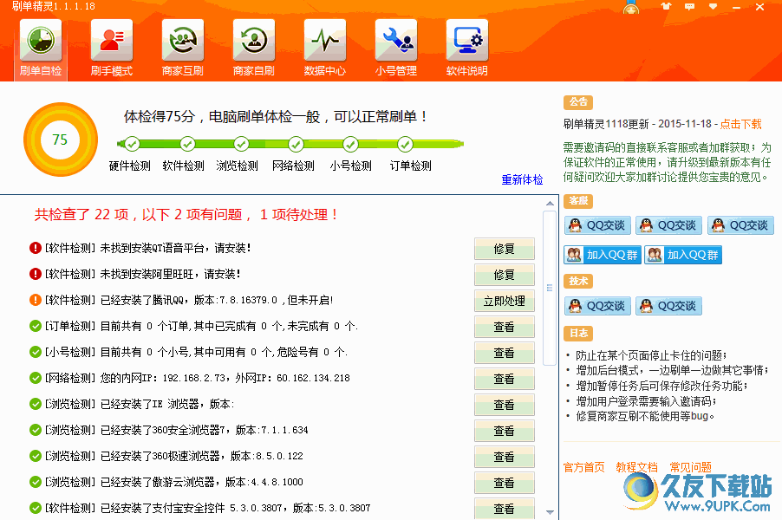Click 日志 section label

578,333
